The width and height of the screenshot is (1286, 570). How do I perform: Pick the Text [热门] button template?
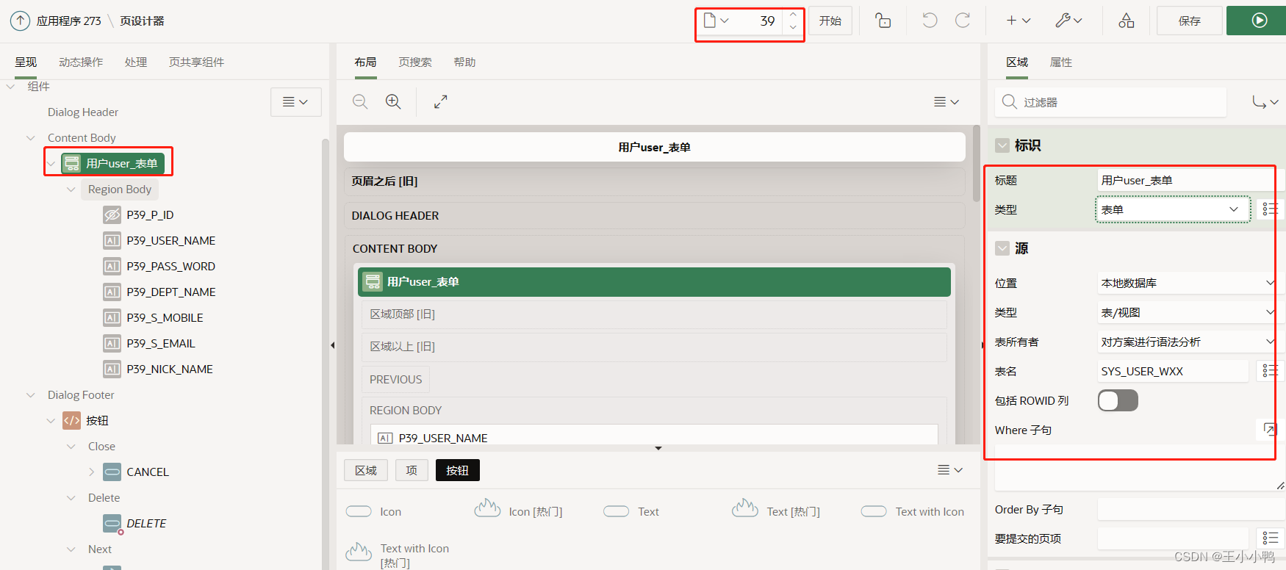(x=776, y=509)
